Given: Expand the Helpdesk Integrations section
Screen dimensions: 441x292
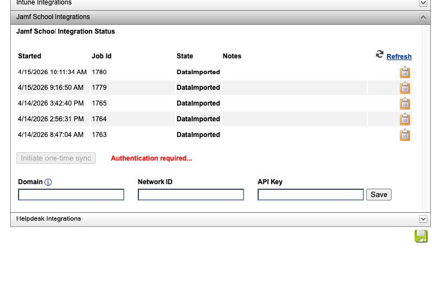Looking at the screenshot, I should [x=423, y=219].
